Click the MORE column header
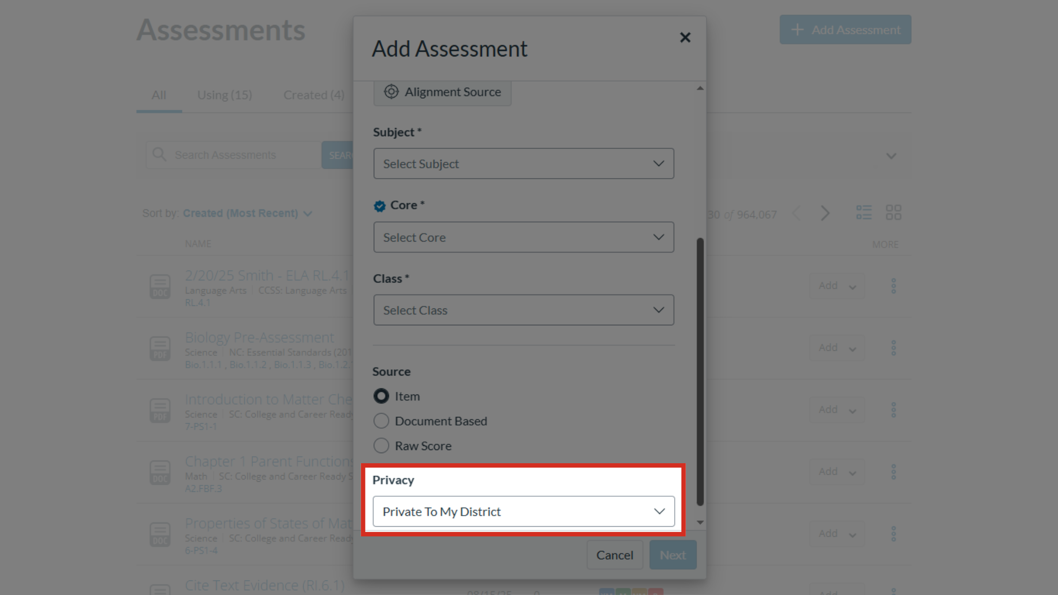The image size is (1058, 595). 885,244
